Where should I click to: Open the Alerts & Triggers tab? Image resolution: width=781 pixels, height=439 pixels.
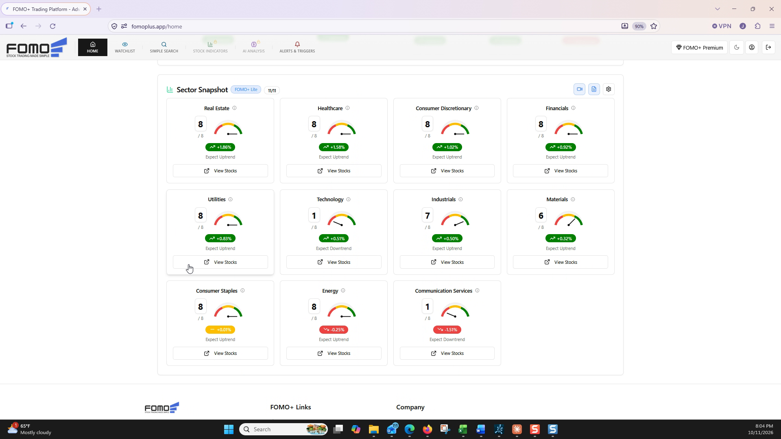point(297,48)
